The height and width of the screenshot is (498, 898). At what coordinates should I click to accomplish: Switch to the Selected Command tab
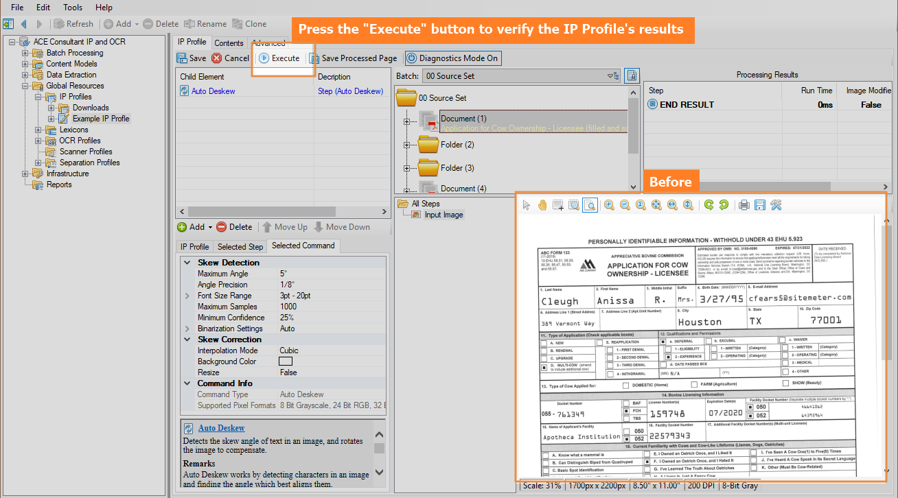303,246
